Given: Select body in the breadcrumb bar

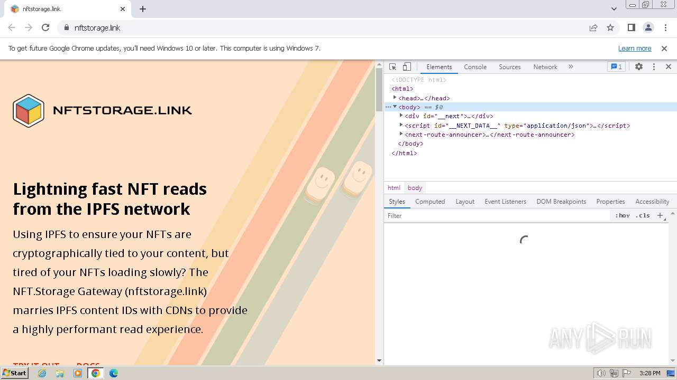Looking at the screenshot, I should point(415,188).
